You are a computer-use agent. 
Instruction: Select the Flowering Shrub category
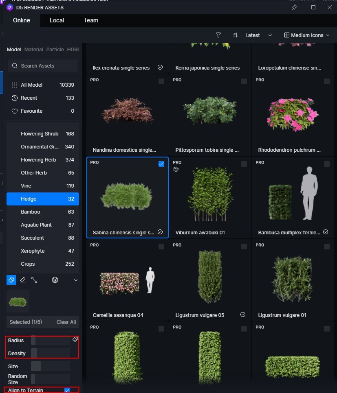click(43, 134)
